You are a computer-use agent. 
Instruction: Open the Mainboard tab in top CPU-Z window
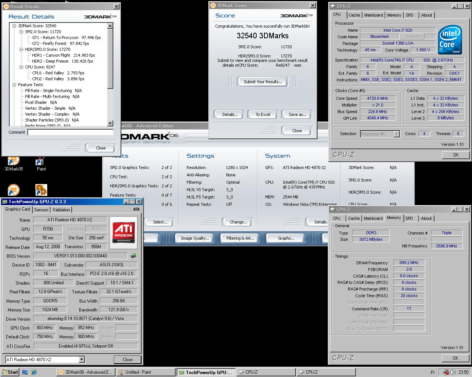pos(374,15)
